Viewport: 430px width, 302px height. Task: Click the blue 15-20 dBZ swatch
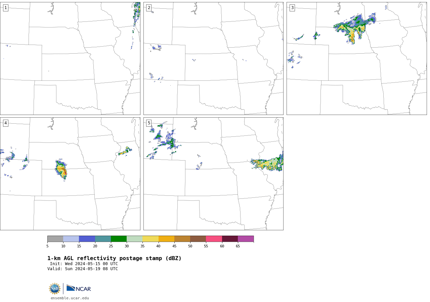[x=87, y=239]
